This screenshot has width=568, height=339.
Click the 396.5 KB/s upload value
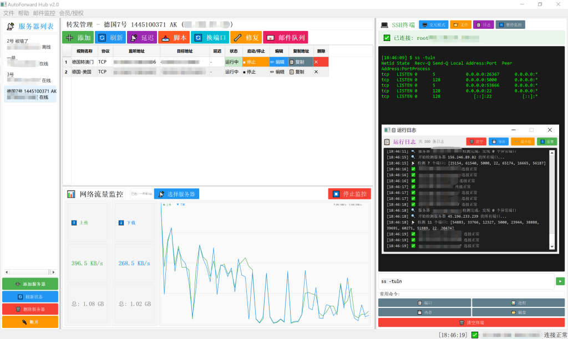coord(87,263)
